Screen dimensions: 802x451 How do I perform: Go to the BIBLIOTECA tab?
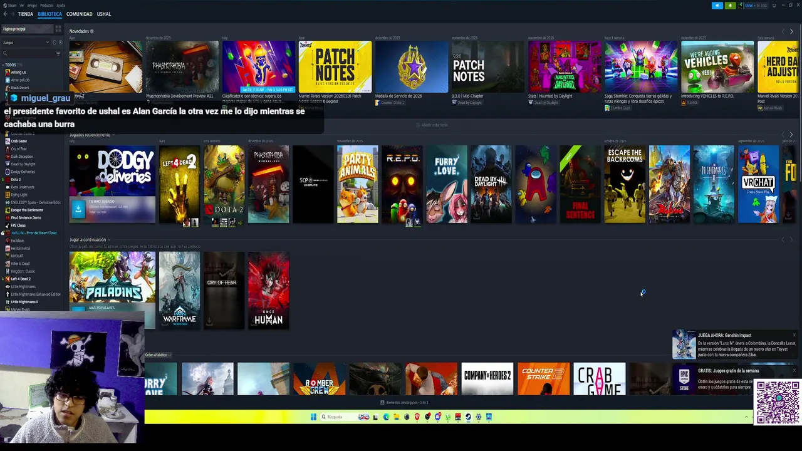coord(49,14)
